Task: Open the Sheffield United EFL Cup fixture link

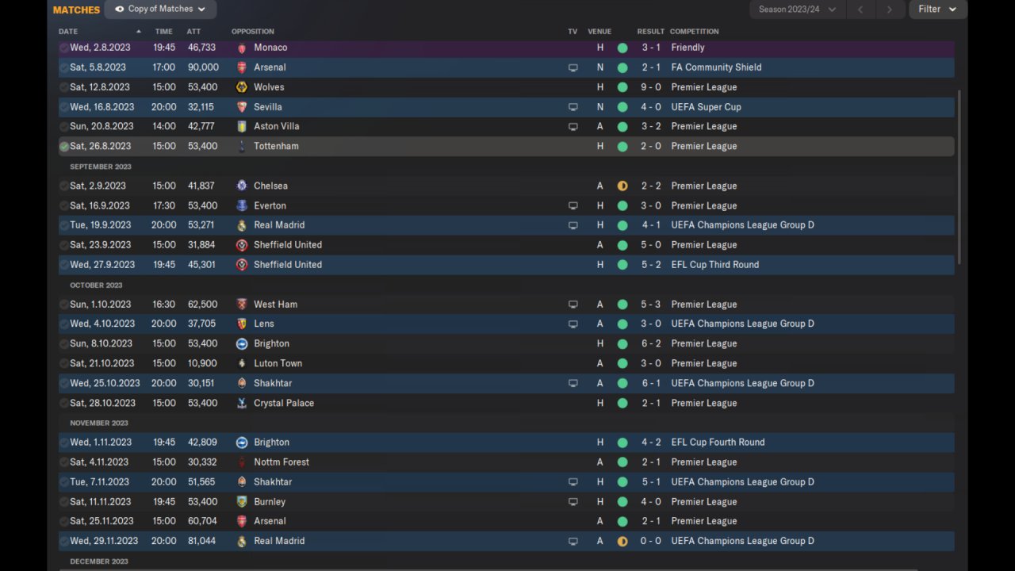Action: tap(288, 265)
